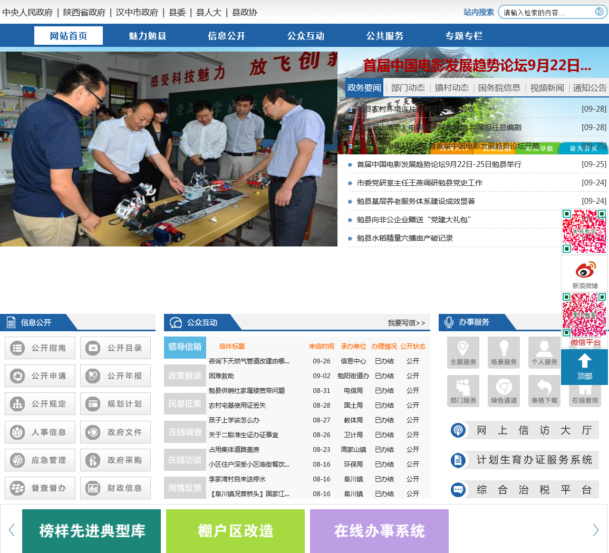Select 领导信箱 side tab
The height and width of the screenshot is (553, 609).
pyautogui.click(x=185, y=347)
